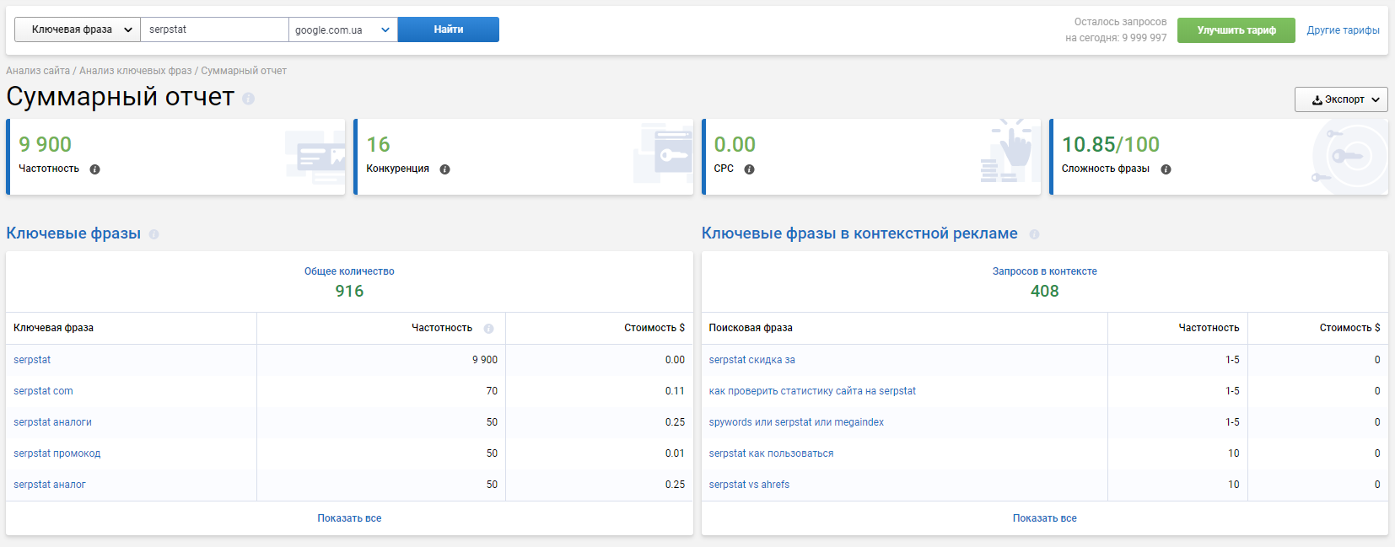The height and width of the screenshot is (547, 1395).
Task: Click the Улучшить тариф button
Action: 1236,30
